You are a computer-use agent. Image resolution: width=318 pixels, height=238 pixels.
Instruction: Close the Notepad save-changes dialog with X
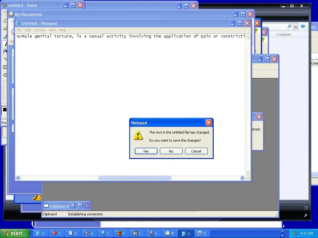click(209, 122)
